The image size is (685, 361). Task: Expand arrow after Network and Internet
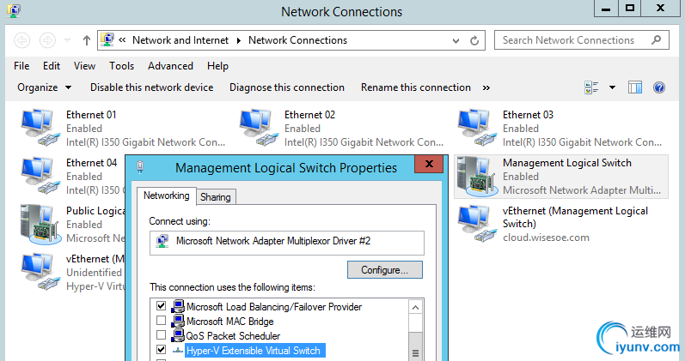(x=239, y=40)
